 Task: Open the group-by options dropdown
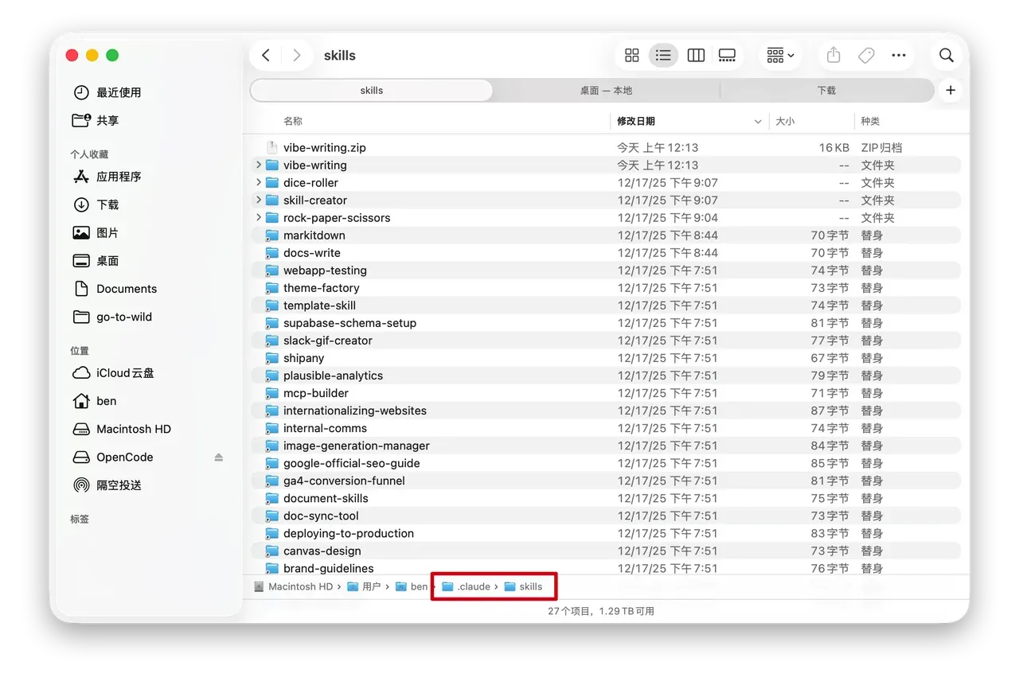click(780, 55)
